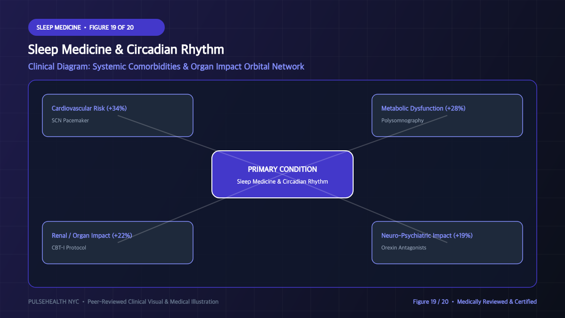Click Medically Reviewed & Certified footer text
Screen dimensions: 565x318
497,302
